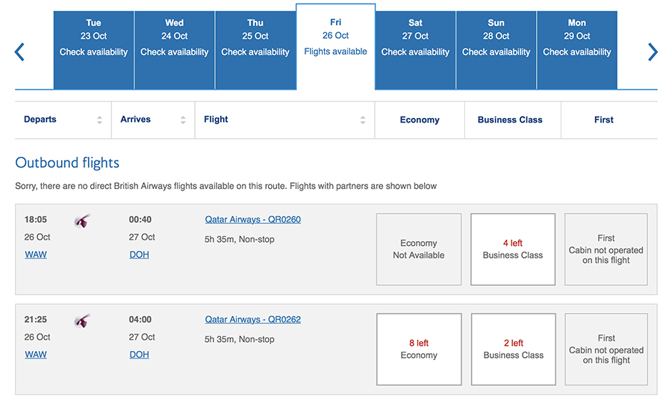
Task: Sort flights by Departs column arrows
Action: [x=99, y=120]
